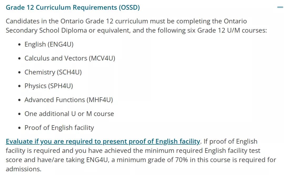Click the bullet point beside Physics (SPH4U)
This screenshot has width=284, height=175.
pyautogui.click(x=19, y=86)
